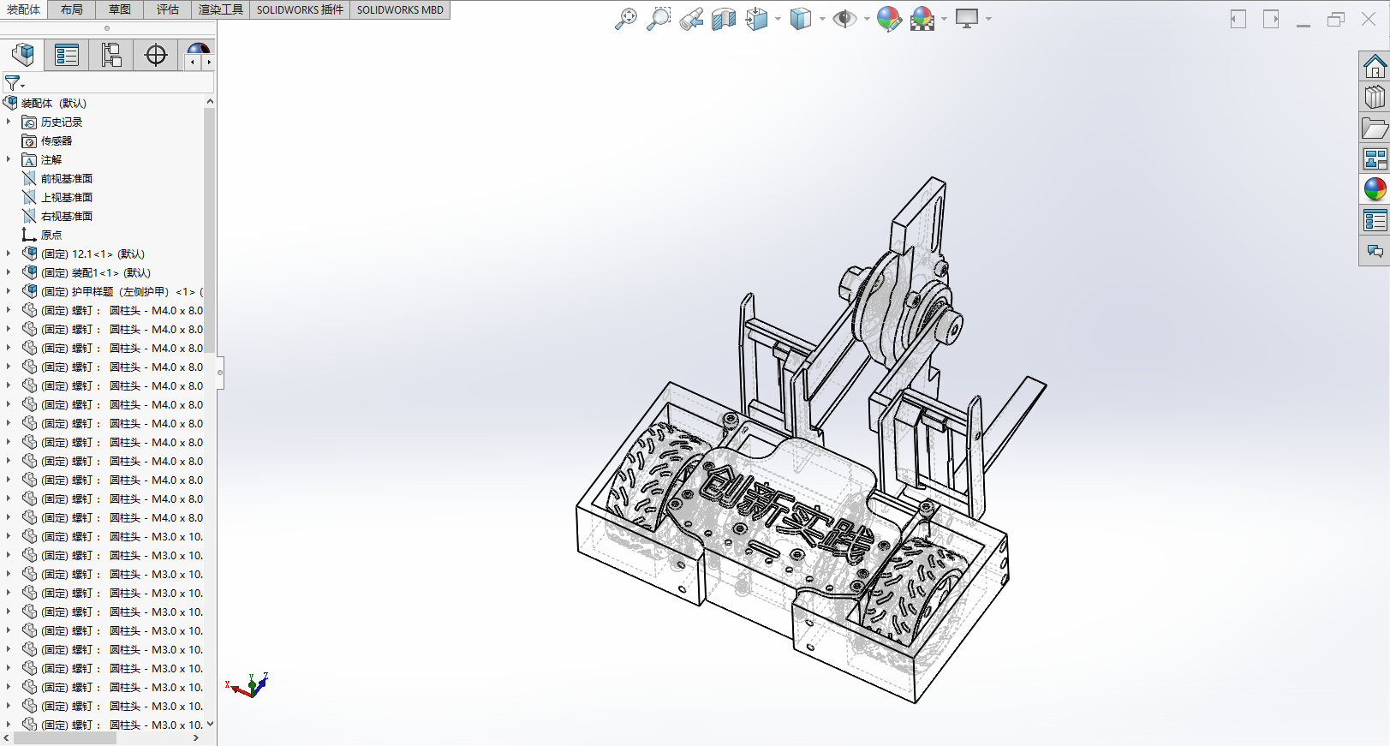Click the feature tree filter funnel icon

pyautogui.click(x=13, y=83)
